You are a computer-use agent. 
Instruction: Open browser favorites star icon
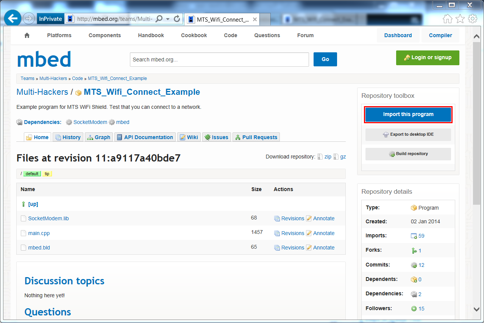[460, 19]
